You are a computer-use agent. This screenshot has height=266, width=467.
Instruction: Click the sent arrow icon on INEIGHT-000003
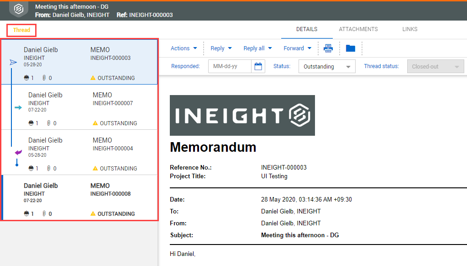13,62
